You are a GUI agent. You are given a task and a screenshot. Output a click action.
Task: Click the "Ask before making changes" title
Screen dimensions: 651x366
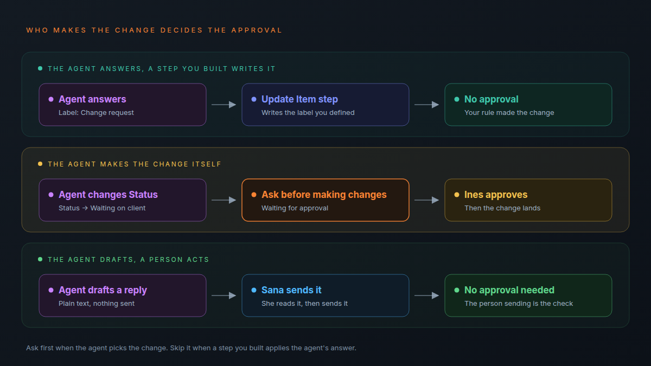(x=324, y=195)
